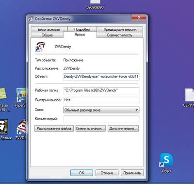194x184 pixels.
Task: Switch to the Безопасность tab
Action: pyautogui.click(x=48, y=29)
